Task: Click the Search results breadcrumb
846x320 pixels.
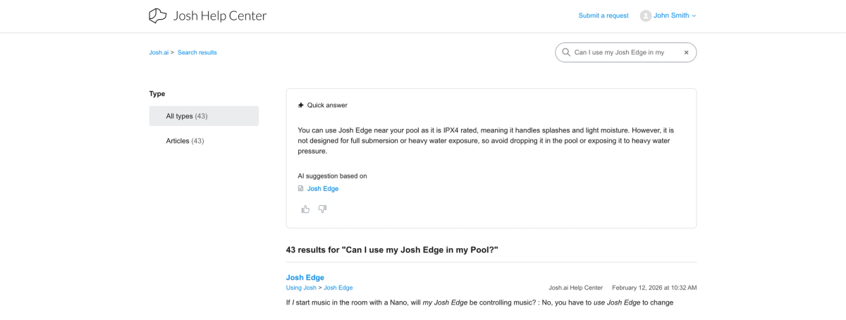Action: point(197,53)
